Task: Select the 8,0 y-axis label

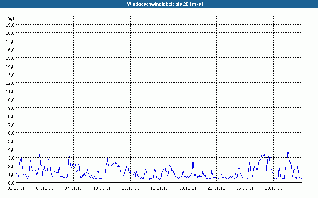Action: 12,116
